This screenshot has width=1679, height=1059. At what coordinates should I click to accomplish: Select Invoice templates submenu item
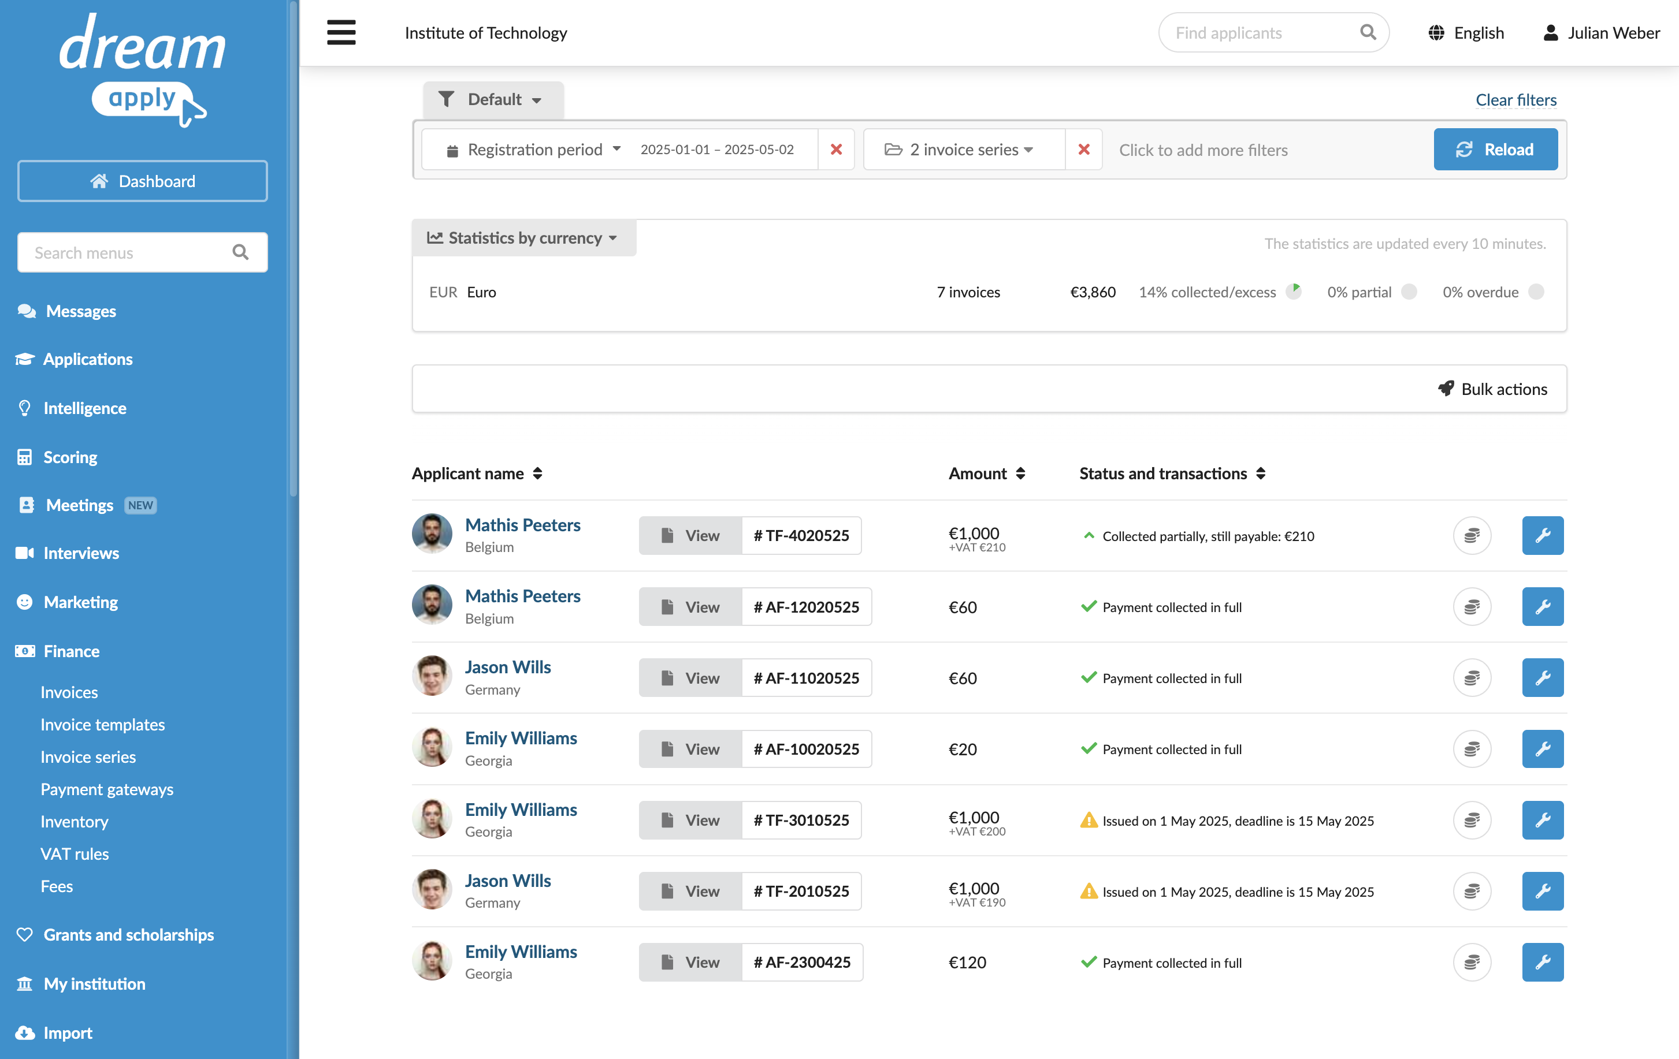click(x=102, y=724)
